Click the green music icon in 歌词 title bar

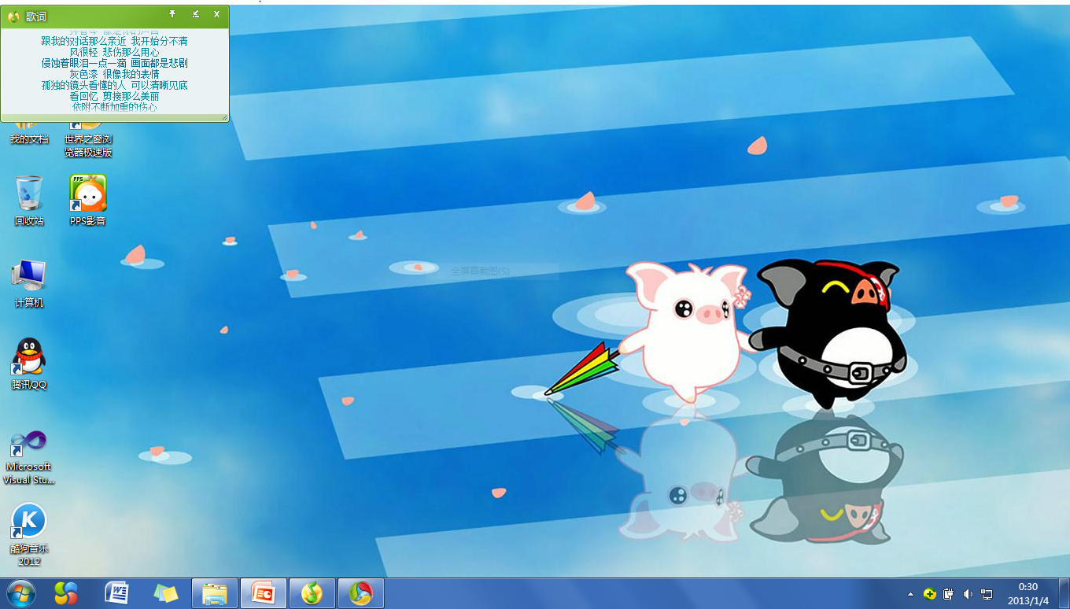coord(13,16)
